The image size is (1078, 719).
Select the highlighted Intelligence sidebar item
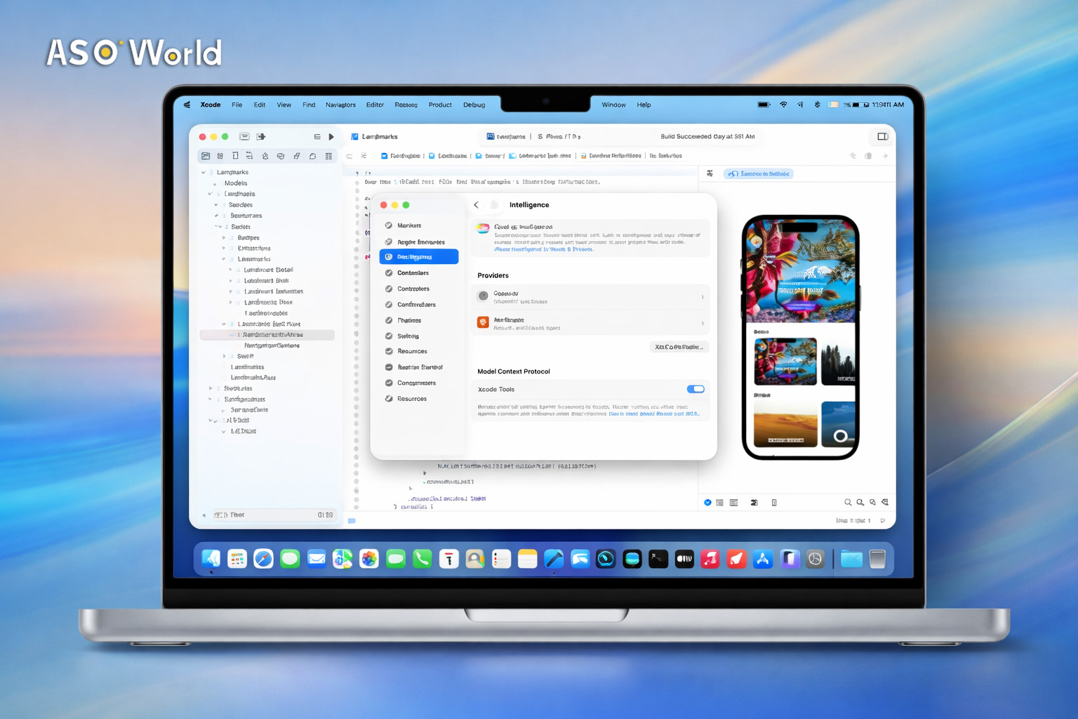[418, 256]
